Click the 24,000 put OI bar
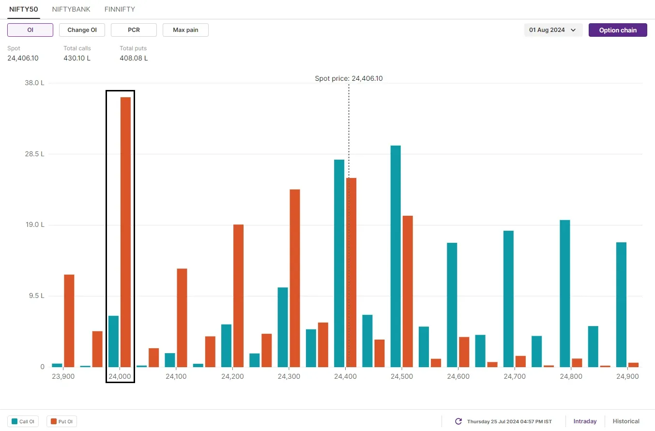The image size is (655, 431). click(x=125, y=232)
